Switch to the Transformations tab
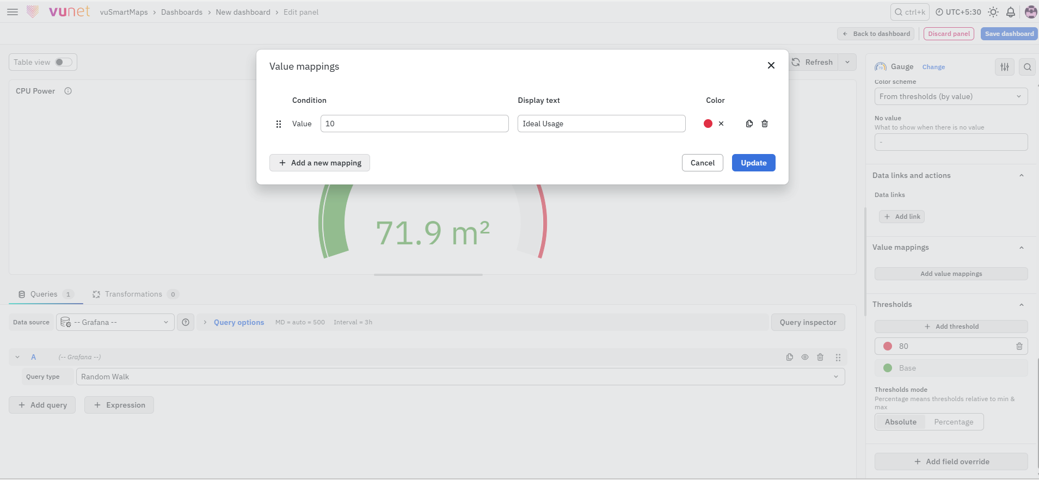The image size is (1039, 480). [x=135, y=294]
